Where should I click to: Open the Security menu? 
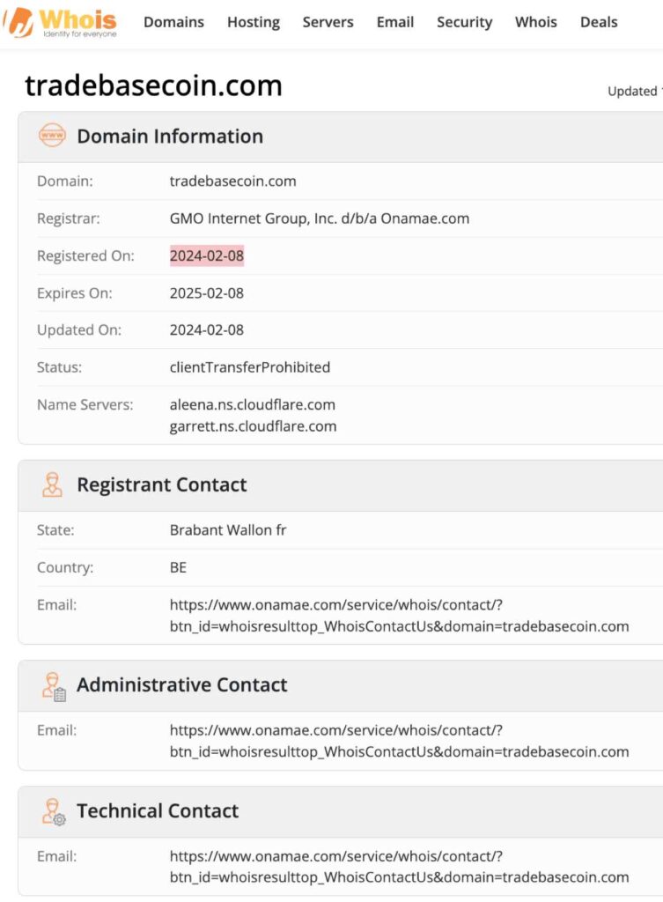click(x=464, y=22)
